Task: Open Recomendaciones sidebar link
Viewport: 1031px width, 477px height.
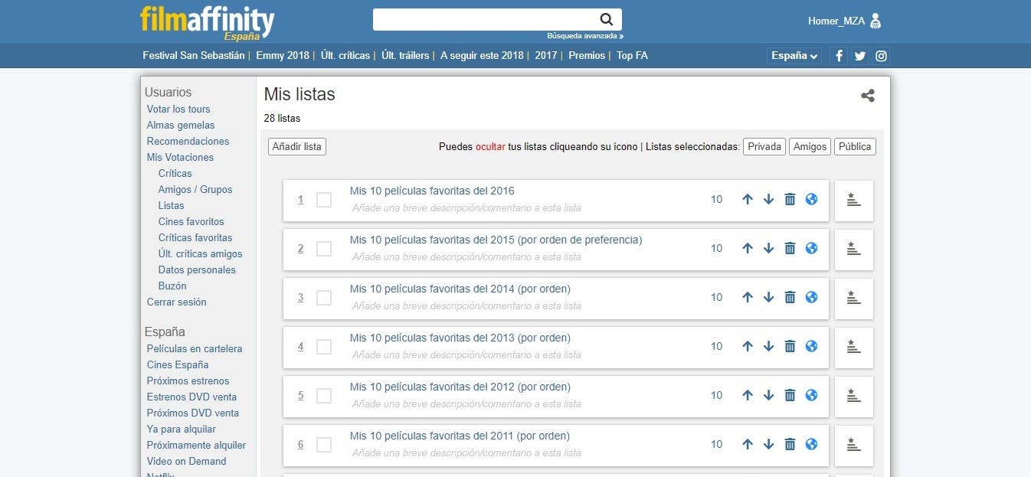Action: coord(188,141)
